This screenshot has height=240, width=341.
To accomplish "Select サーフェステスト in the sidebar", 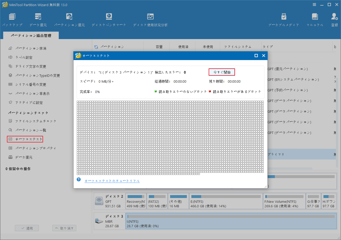I will (25, 139).
